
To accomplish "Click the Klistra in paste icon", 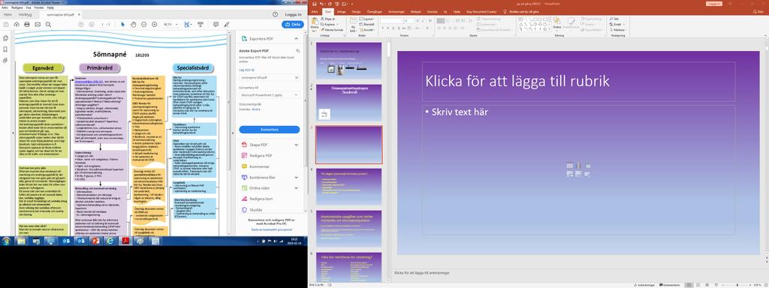I will [x=315, y=22].
